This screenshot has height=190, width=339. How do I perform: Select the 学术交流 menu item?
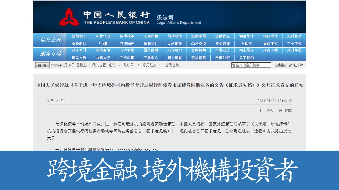[199, 44]
